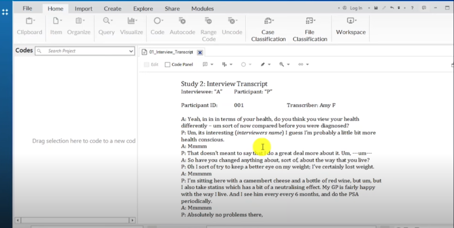Viewport: 454px width, 228px height.
Task: Select the 01_Interview_Transcript document tab
Action: click(x=171, y=52)
